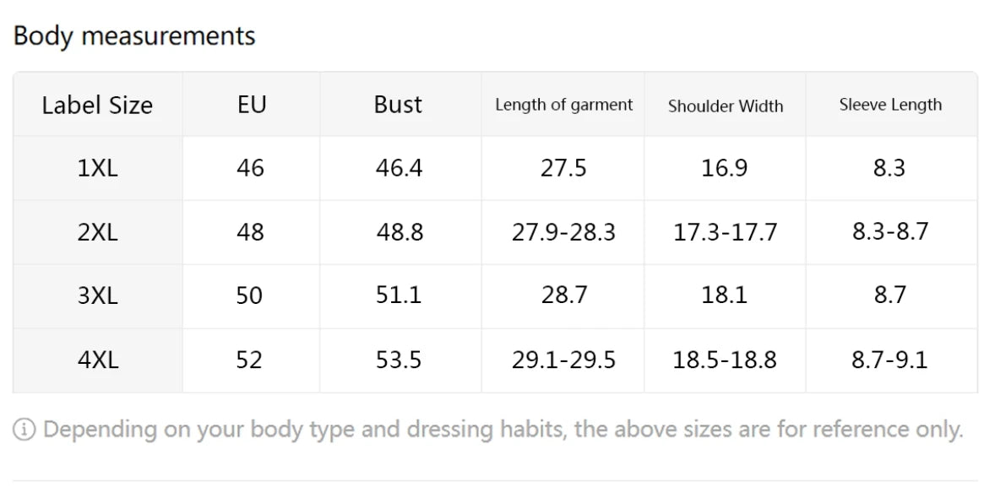Click the 8.7-9.1 sleeve length cell
The width and height of the screenshot is (995, 493).
coord(889,360)
